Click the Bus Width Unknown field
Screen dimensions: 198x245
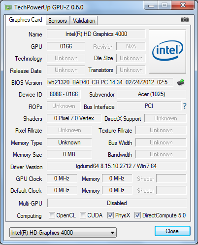point(161,142)
